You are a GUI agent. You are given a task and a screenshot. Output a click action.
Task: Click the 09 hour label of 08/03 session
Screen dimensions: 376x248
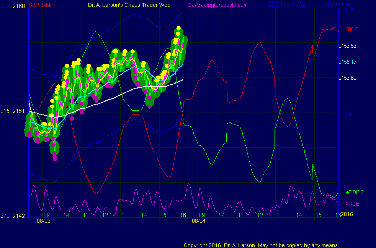point(47,215)
